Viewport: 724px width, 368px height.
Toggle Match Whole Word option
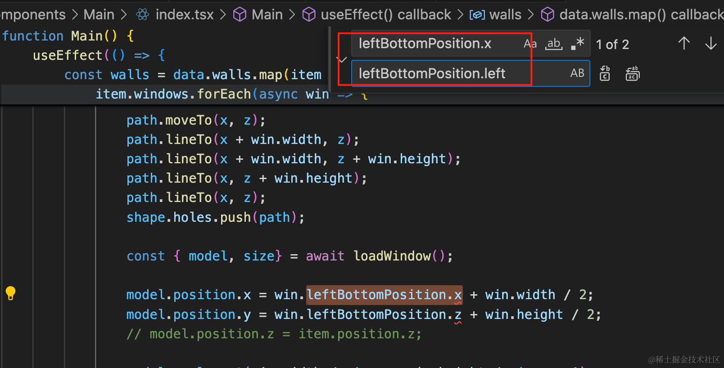[x=554, y=44]
